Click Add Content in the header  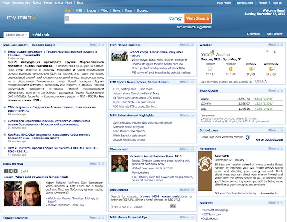click(274, 34)
